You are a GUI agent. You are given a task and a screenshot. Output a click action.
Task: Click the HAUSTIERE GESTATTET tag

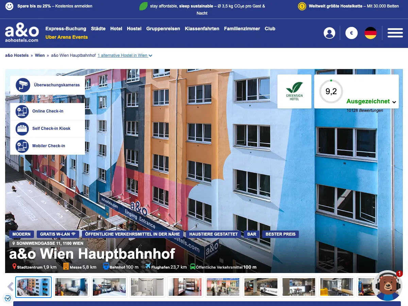[214, 234]
